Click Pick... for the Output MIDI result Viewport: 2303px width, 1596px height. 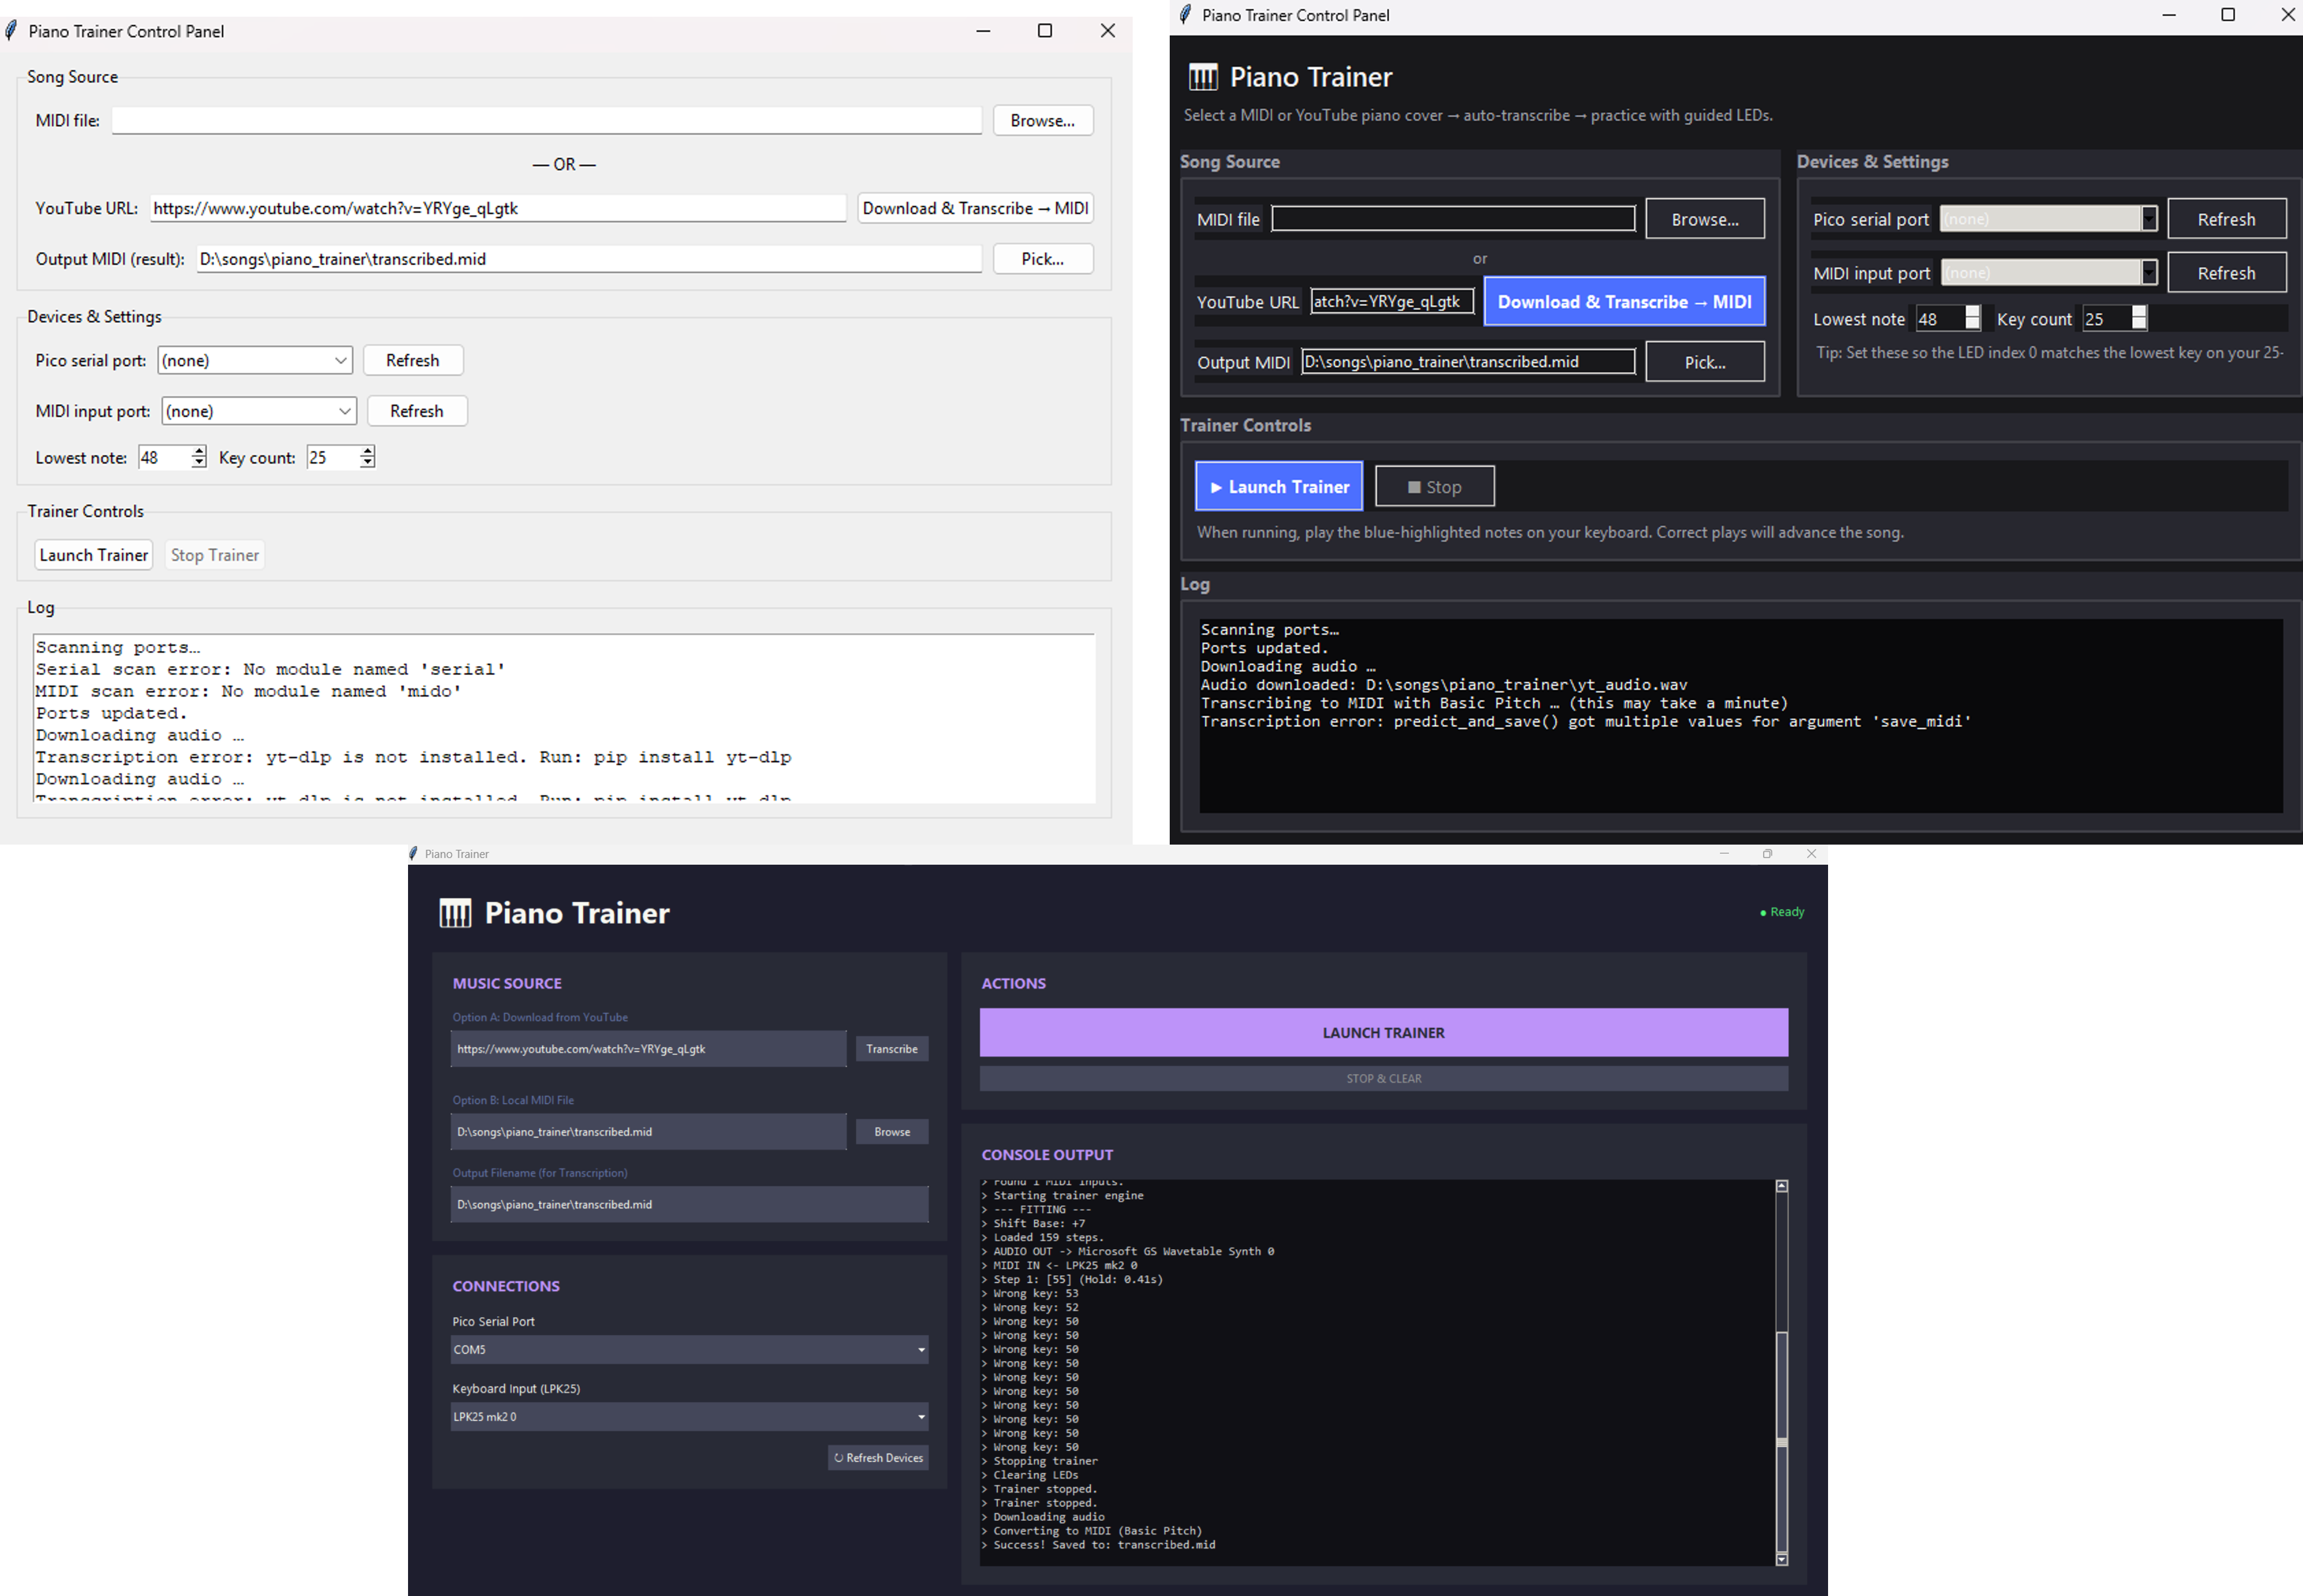pyautogui.click(x=1043, y=258)
